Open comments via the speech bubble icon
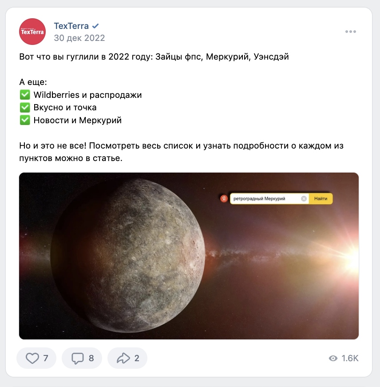This screenshot has height=387, width=380. [78, 359]
